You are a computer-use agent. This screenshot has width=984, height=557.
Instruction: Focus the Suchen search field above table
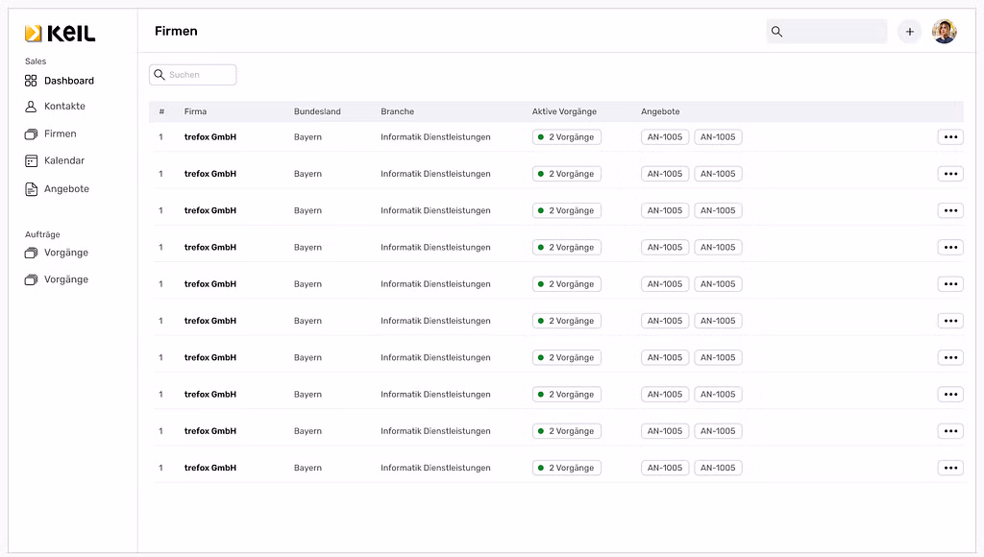point(192,75)
